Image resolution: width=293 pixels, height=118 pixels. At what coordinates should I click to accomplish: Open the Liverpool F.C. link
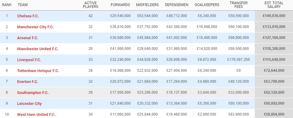(x=29, y=60)
